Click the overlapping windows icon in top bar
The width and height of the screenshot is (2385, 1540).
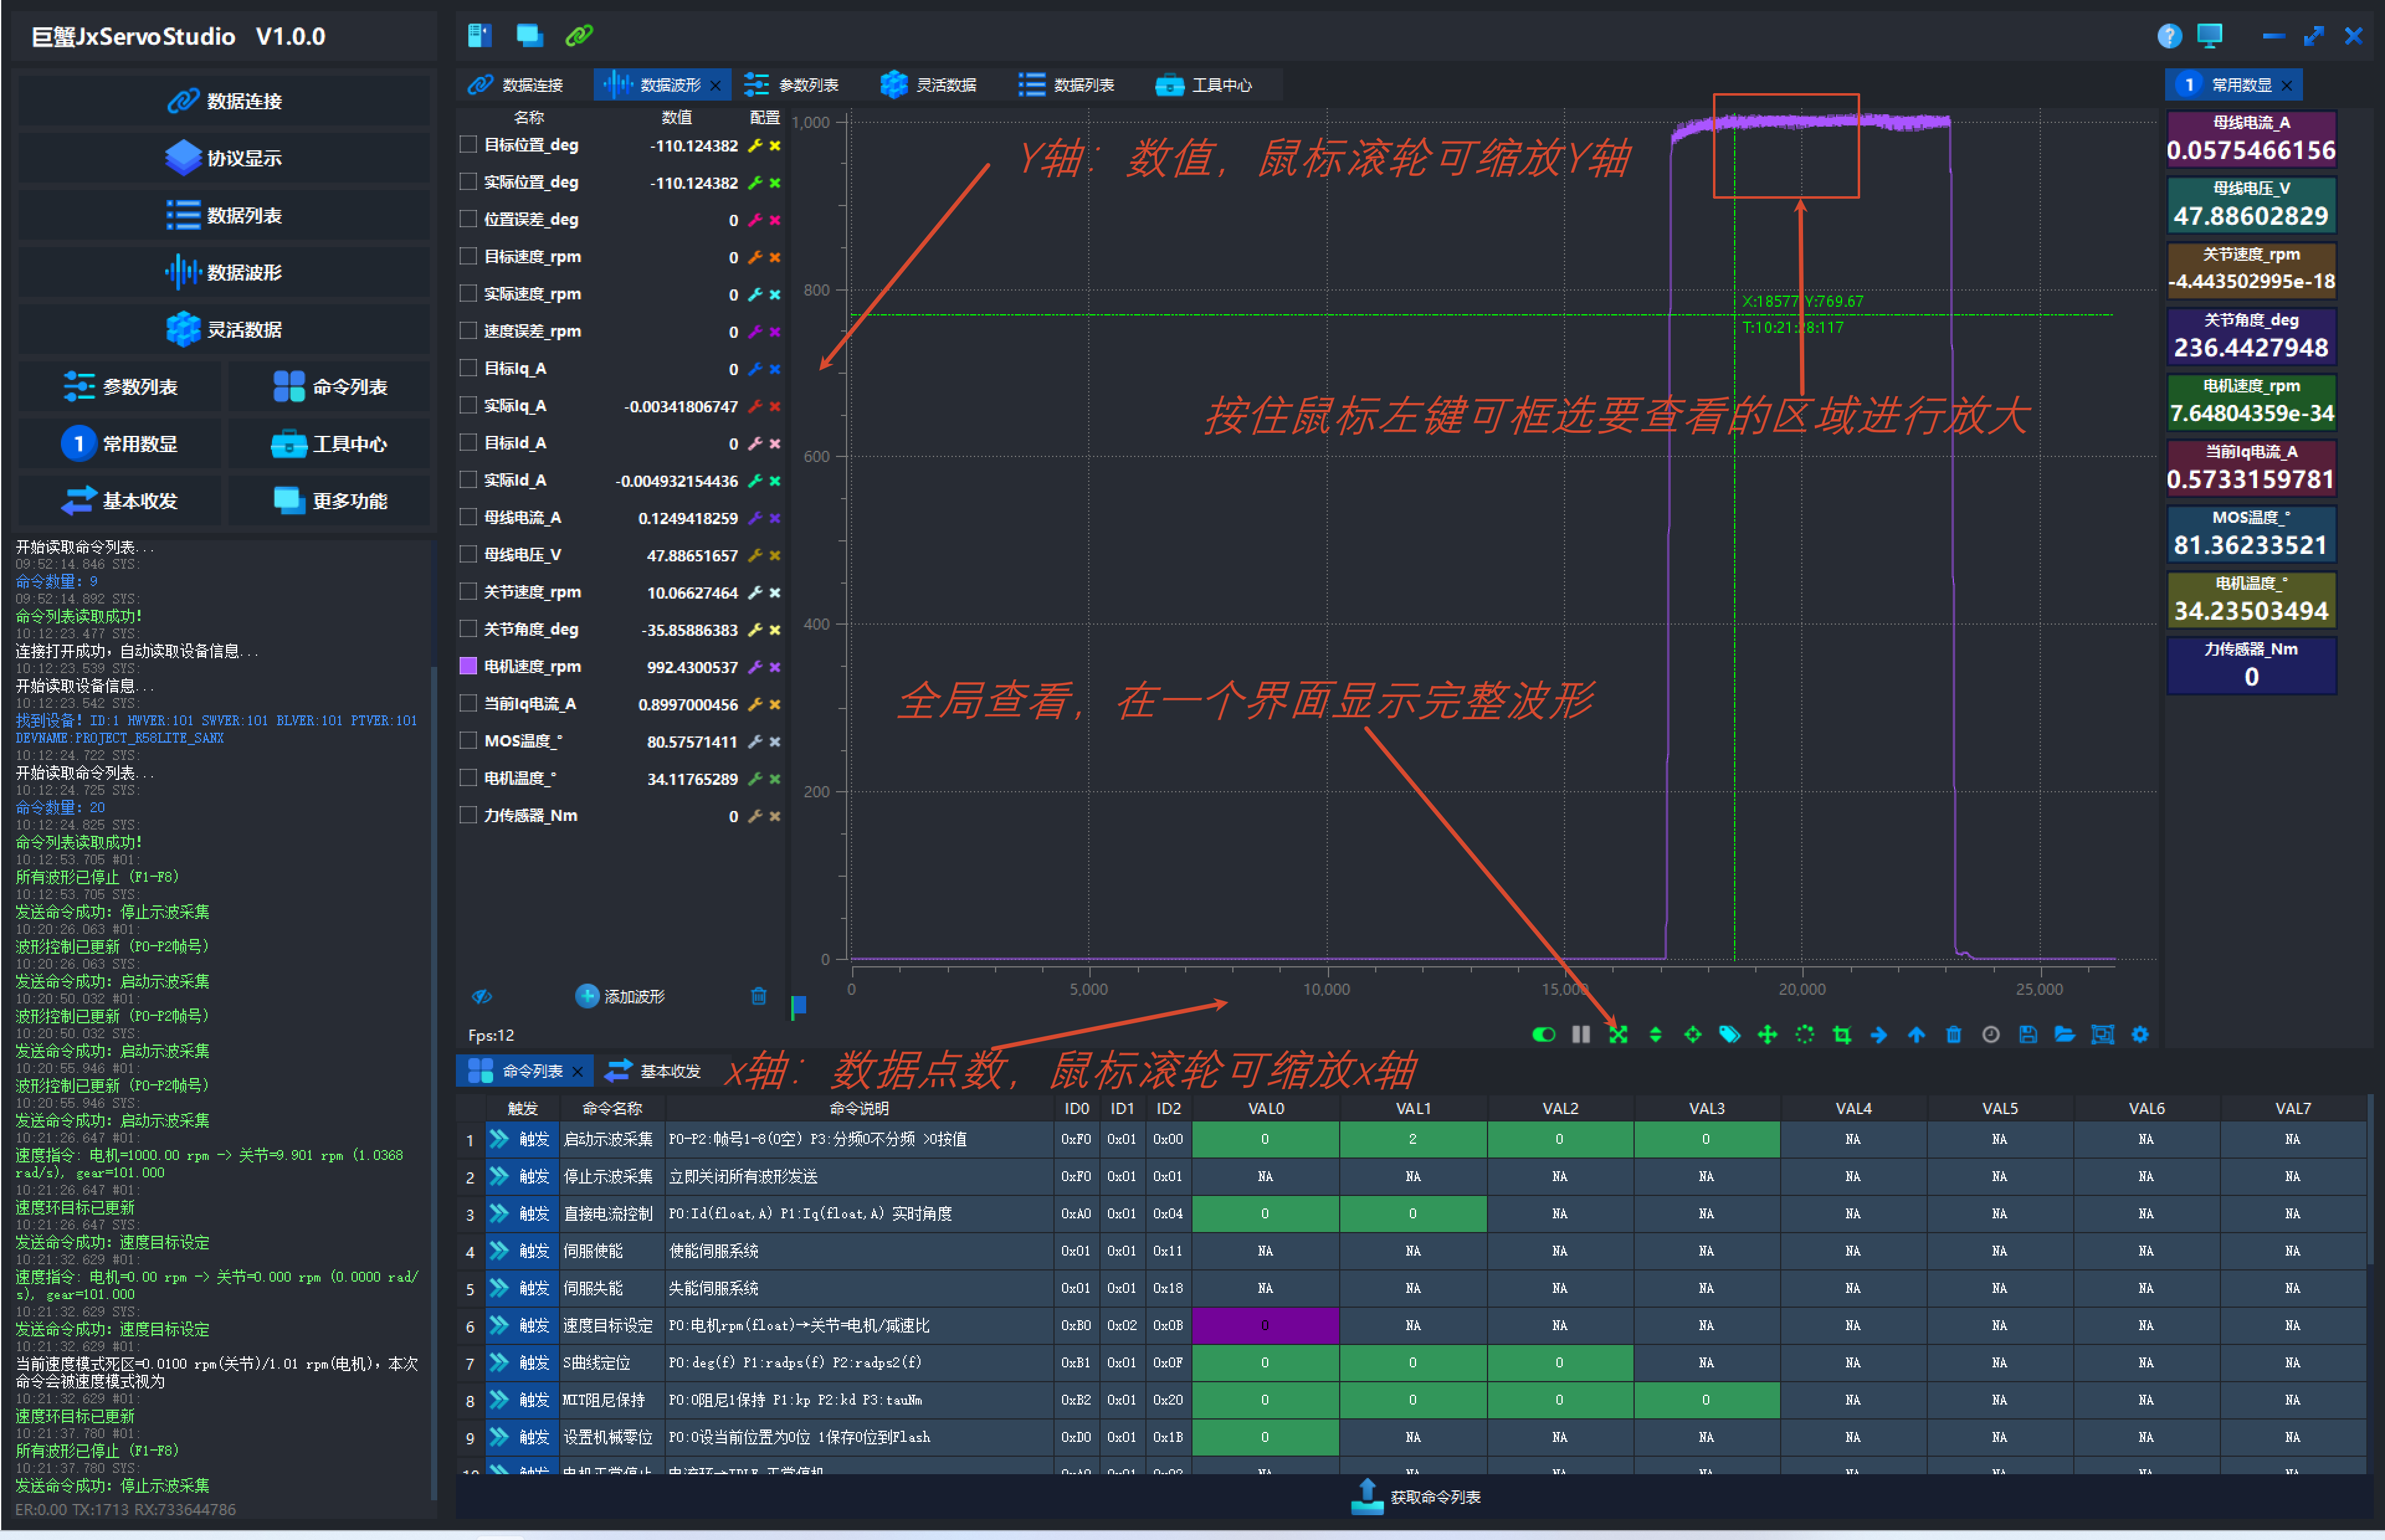tap(529, 36)
